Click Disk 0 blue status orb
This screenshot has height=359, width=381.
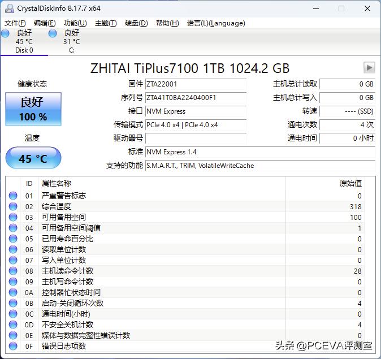pyautogui.click(x=5, y=33)
